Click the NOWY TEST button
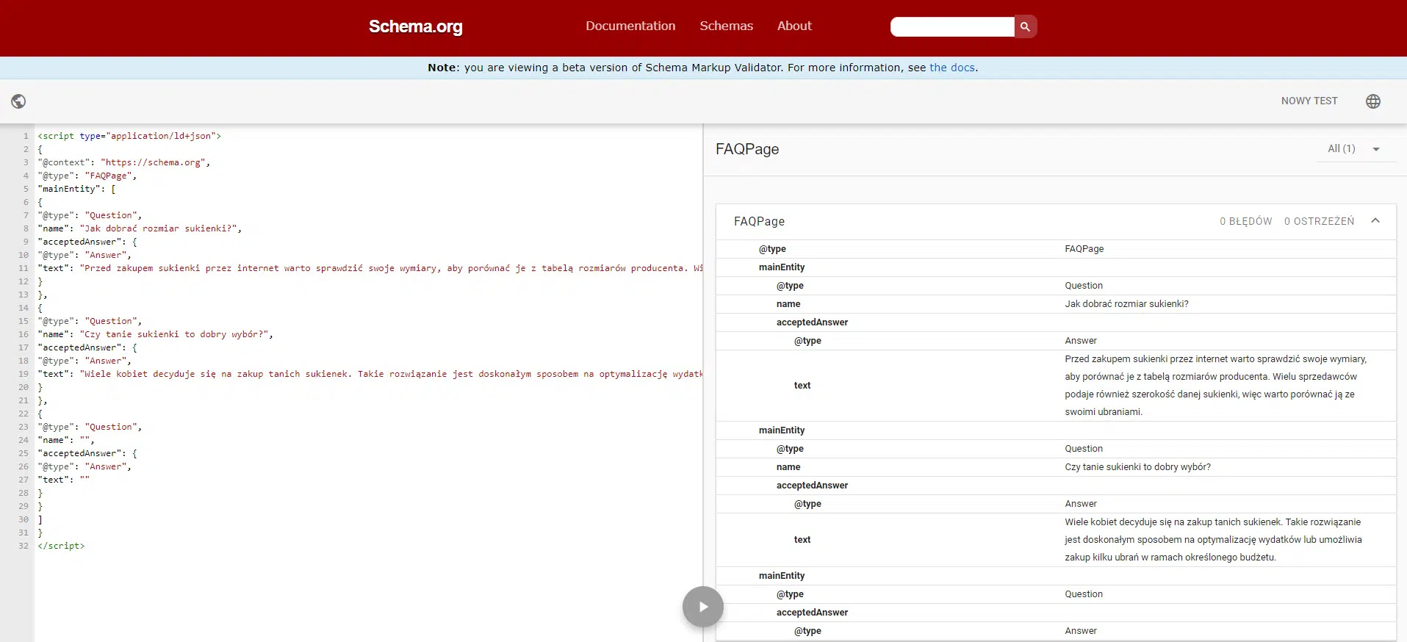The width and height of the screenshot is (1407, 642). 1309,101
